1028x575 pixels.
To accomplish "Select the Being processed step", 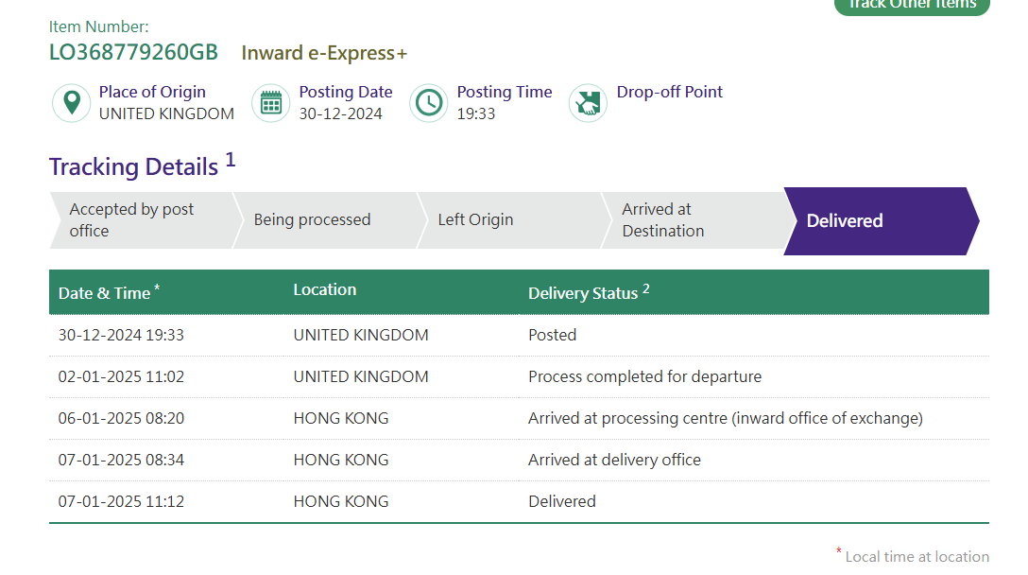I will tap(325, 220).
